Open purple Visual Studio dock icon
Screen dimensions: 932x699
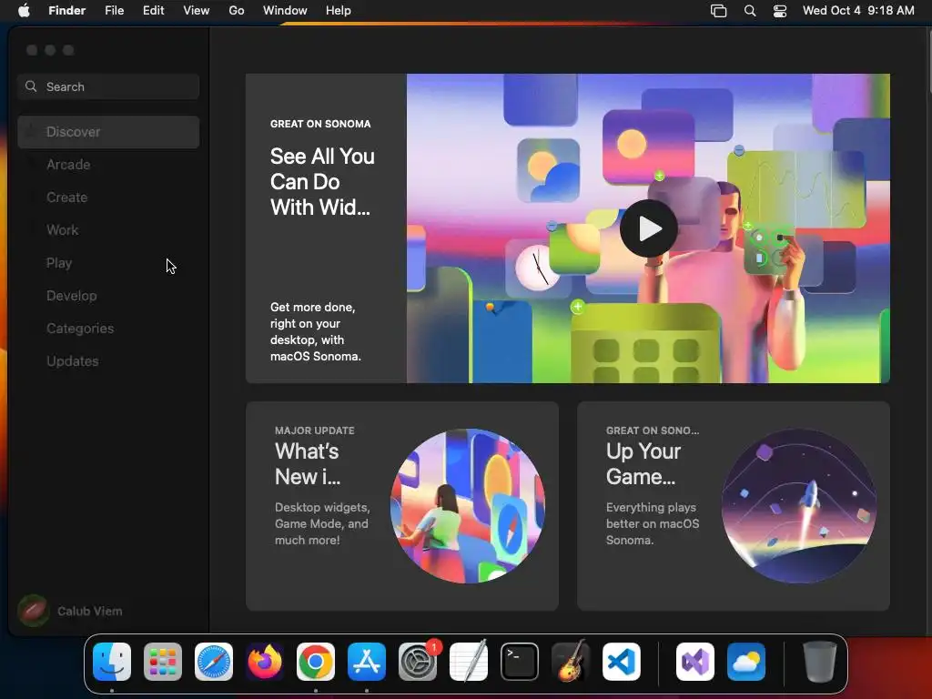tap(695, 662)
